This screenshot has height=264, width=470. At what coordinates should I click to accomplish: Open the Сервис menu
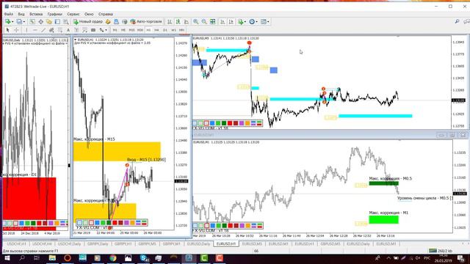click(73, 14)
